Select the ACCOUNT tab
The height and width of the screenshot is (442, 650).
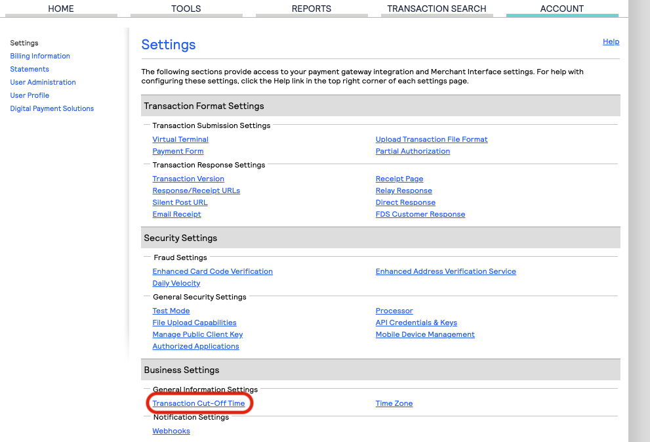tap(561, 9)
